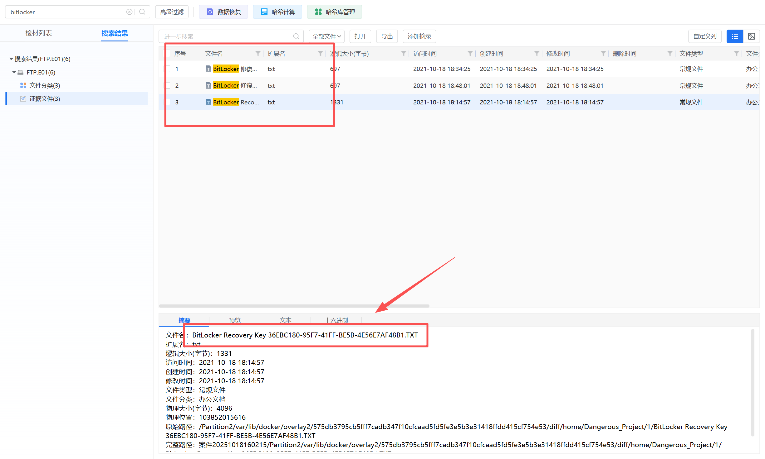Viewport: 765px width, 459px height.
Task: Open the 十六进制 tab
Action: [336, 320]
